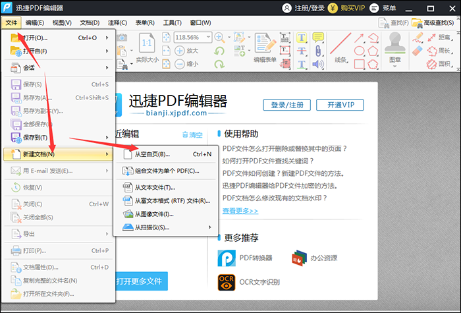Click the 开通VIP button

(340, 105)
